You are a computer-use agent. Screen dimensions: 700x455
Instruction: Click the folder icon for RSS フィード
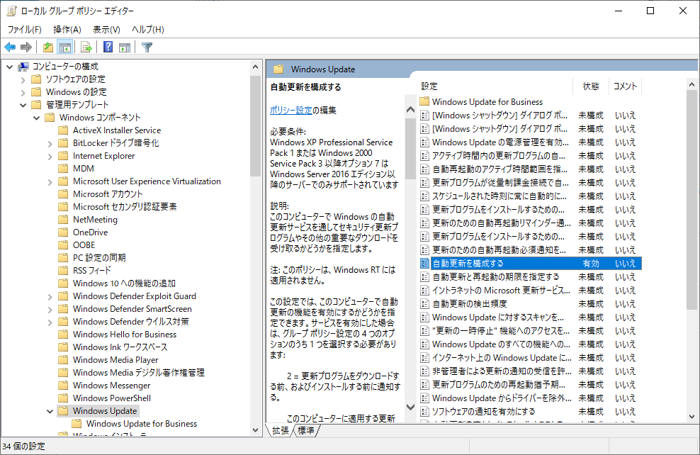tap(64, 270)
